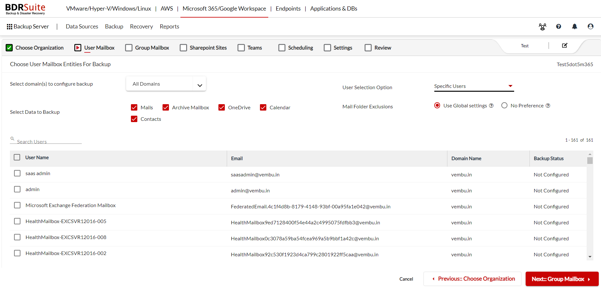Click the BDRSuite logo
The width and height of the screenshot is (601, 294).
point(25,9)
